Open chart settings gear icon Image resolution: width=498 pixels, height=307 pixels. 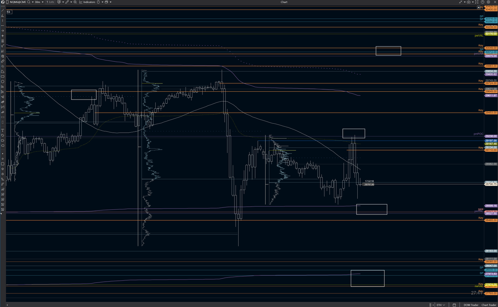pos(488,2)
